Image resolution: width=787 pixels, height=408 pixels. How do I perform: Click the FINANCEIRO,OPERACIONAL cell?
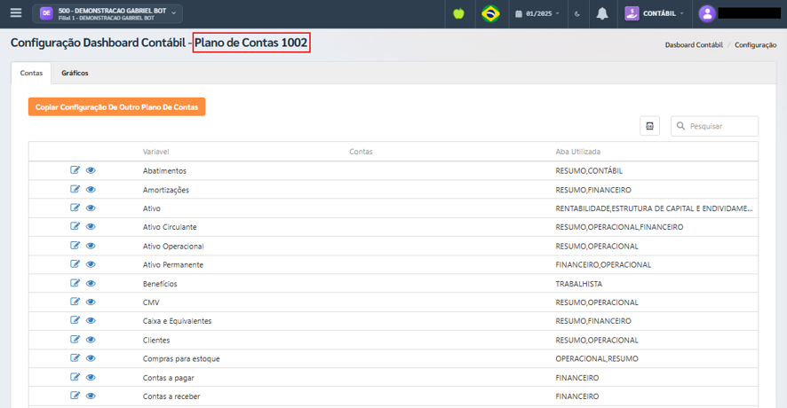[603, 264]
